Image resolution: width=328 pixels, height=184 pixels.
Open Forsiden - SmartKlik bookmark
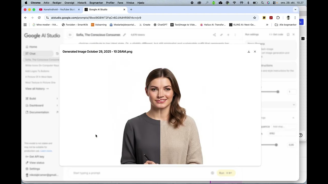tap(75, 25)
